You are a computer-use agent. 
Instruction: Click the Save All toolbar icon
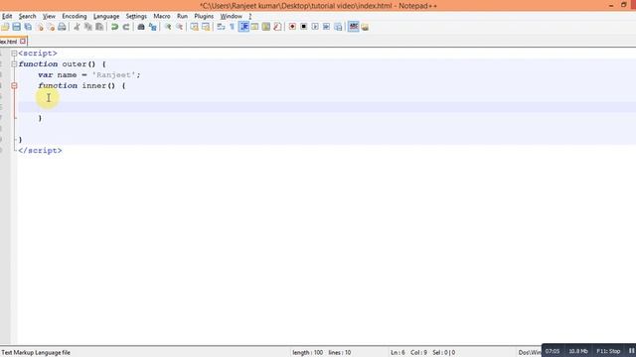point(28,27)
